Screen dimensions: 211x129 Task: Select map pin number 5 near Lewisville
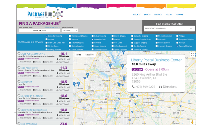[123, 66]
